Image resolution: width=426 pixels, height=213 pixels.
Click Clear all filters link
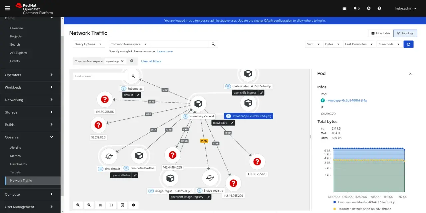click(151, 61)
